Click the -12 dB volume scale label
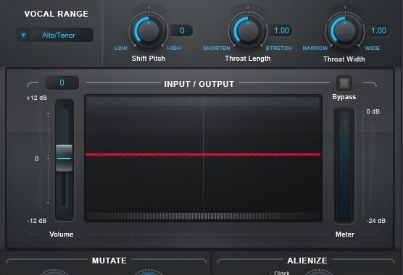The image size is (403, 275). coord(37,221)
